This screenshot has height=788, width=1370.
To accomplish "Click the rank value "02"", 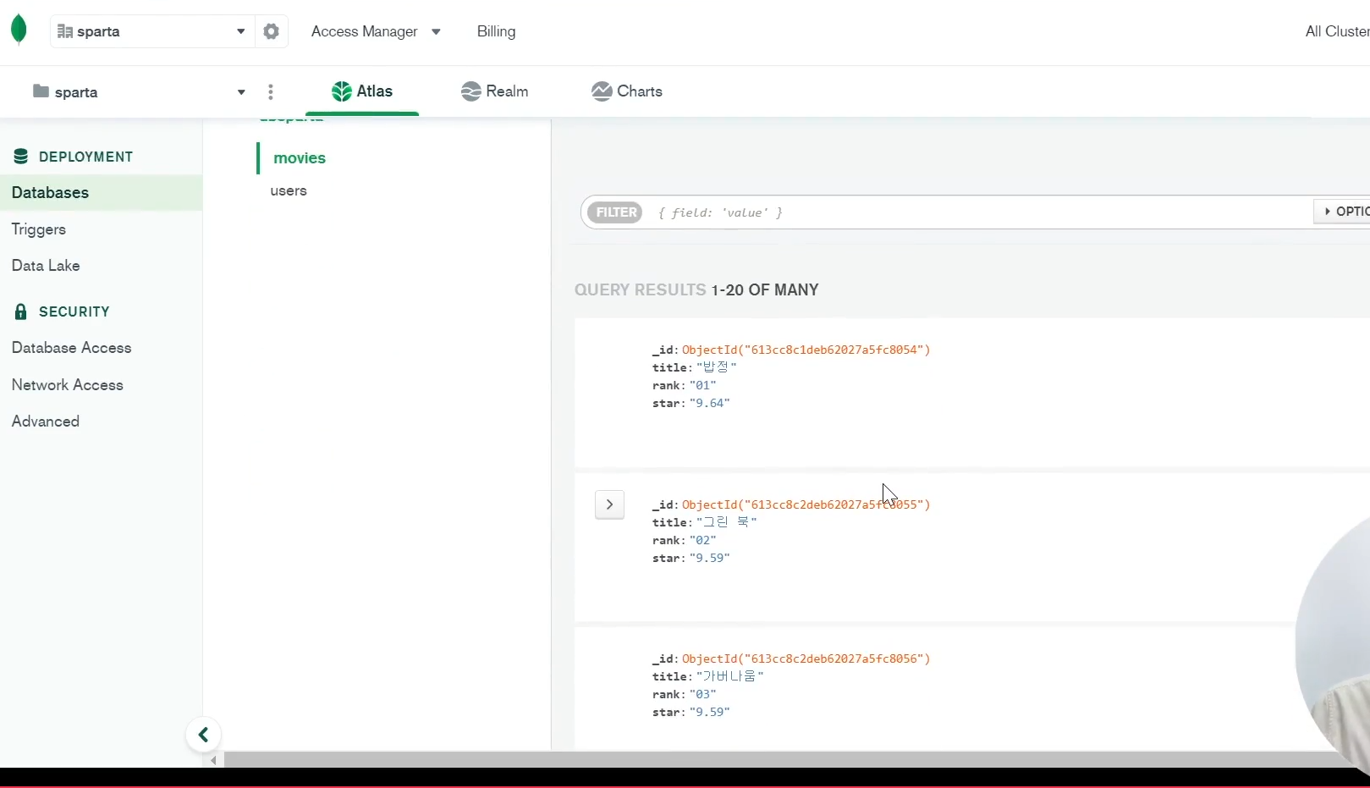I will (703, 540).
